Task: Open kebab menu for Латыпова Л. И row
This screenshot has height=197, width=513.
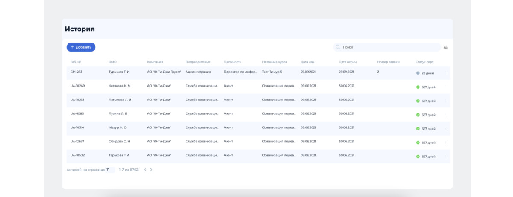Action: (445, 101)
